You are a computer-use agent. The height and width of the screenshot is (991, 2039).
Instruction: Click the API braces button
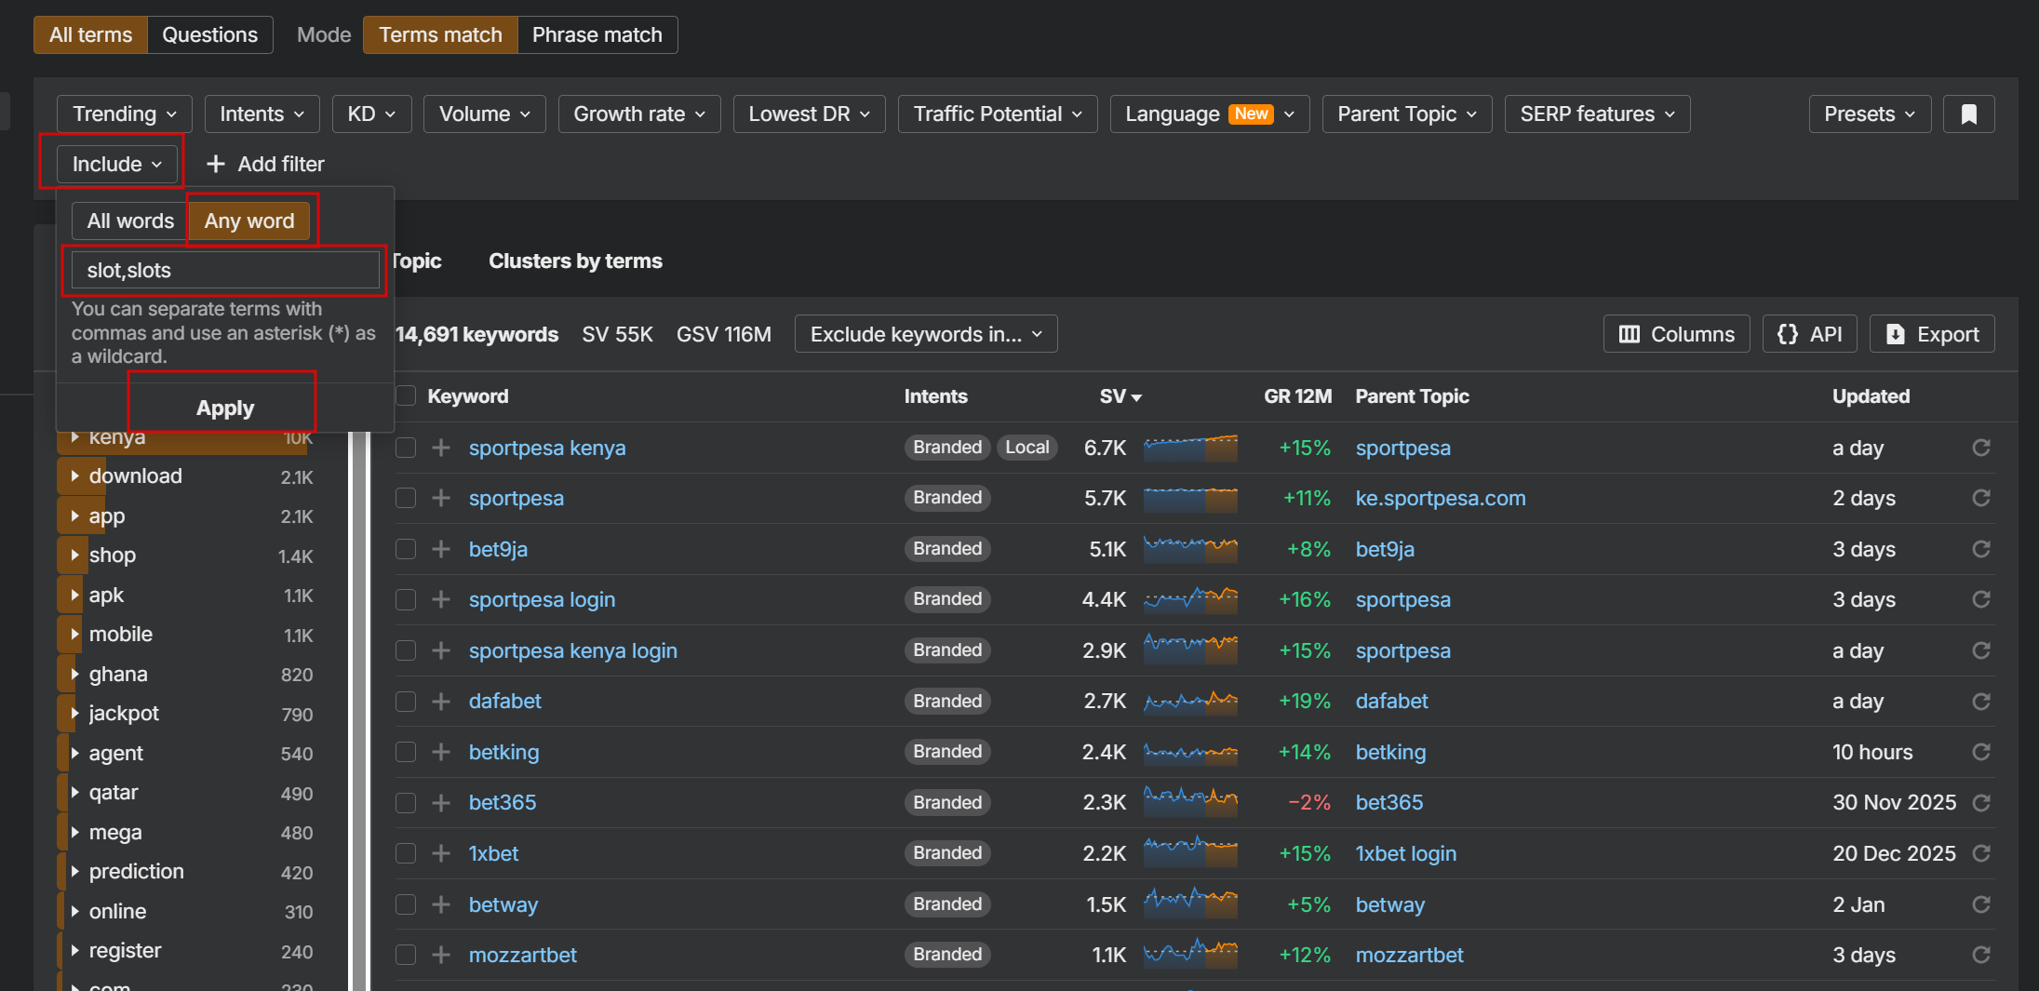pos(1809,334)
